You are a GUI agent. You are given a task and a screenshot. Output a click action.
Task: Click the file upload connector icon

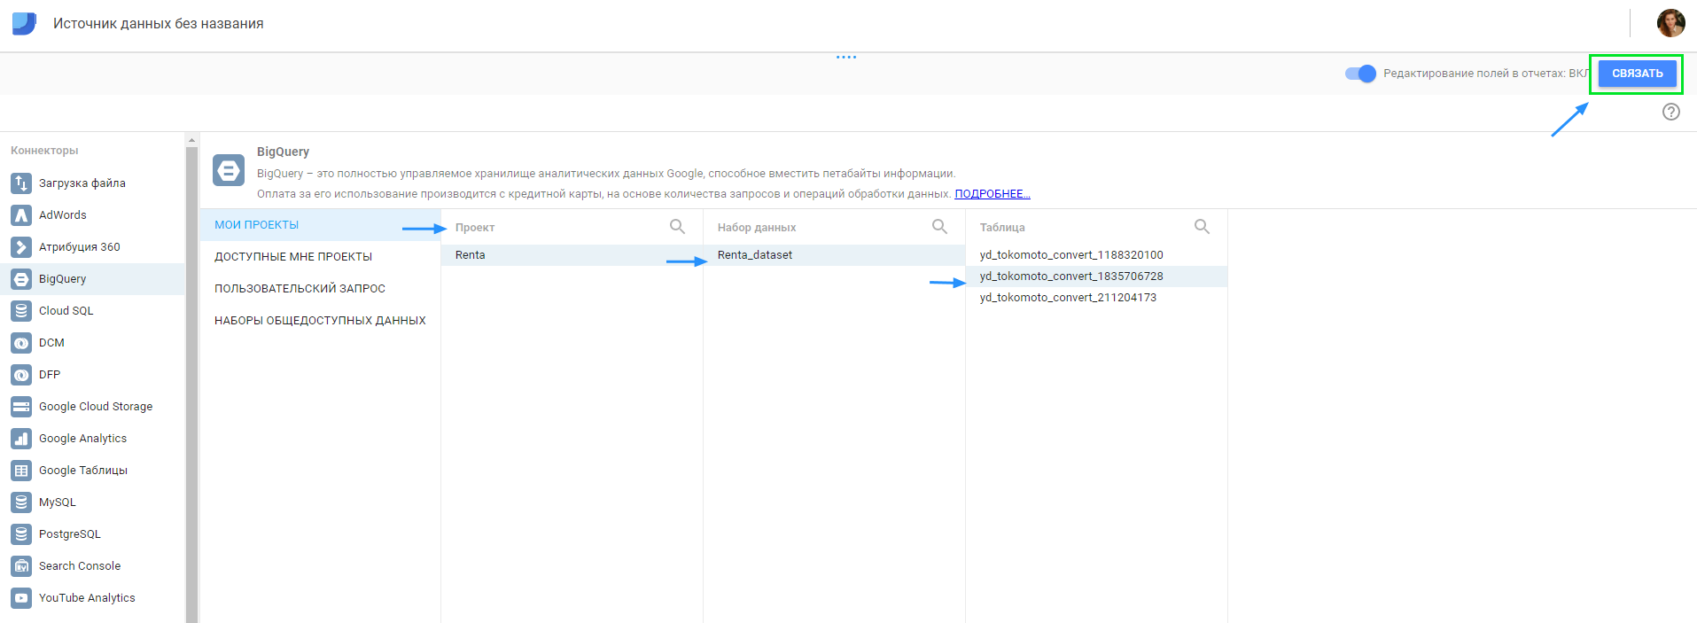click(x=21, y=183)
